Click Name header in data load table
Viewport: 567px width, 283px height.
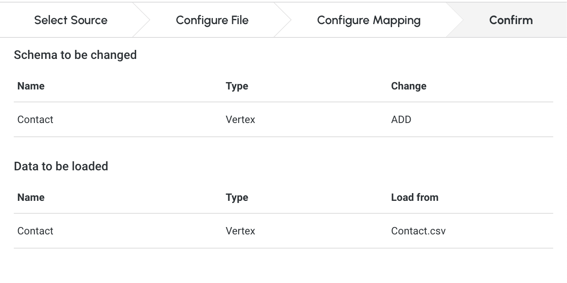click(31, 197)
